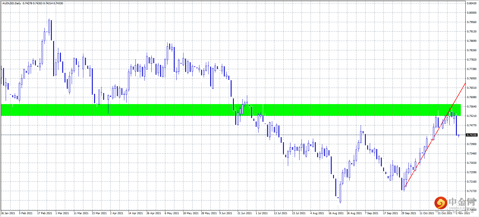Click the 5 Feb 2021 date label
The image size is (479, 217).
coord(26,213)
